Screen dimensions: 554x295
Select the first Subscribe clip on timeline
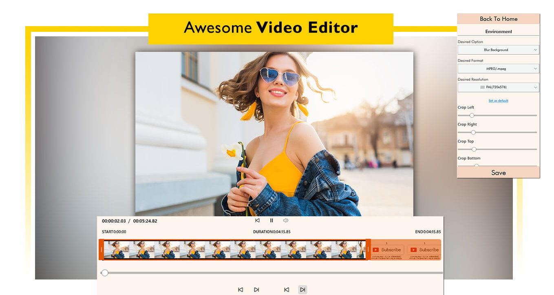tap(387, 250)
